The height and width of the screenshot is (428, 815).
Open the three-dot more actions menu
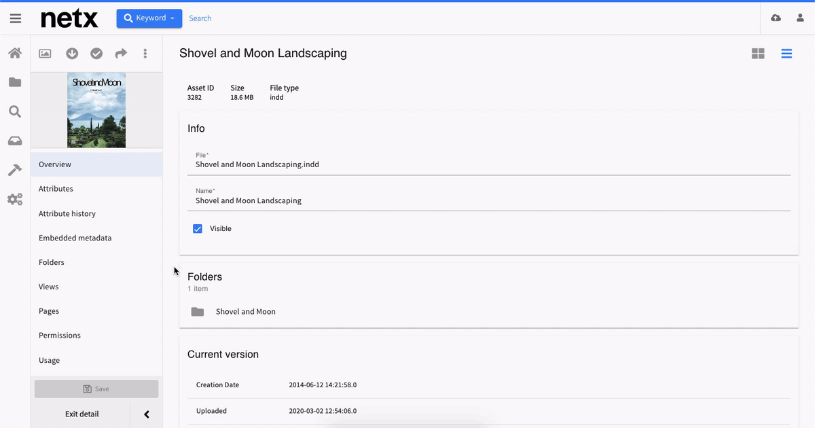click(x=145, y=54)
